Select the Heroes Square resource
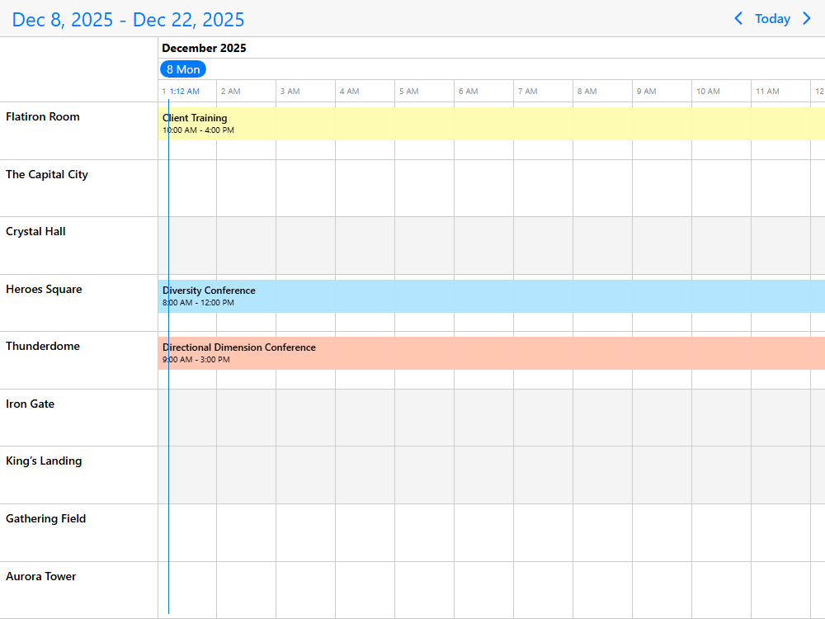Viewport: 825px width, 619px height. pos(44,290)
